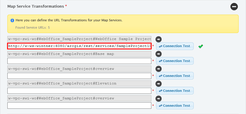Screen dimensions: 246x114
Task: Click the arrow icon beside the Base map source
Action: point(158,54)
